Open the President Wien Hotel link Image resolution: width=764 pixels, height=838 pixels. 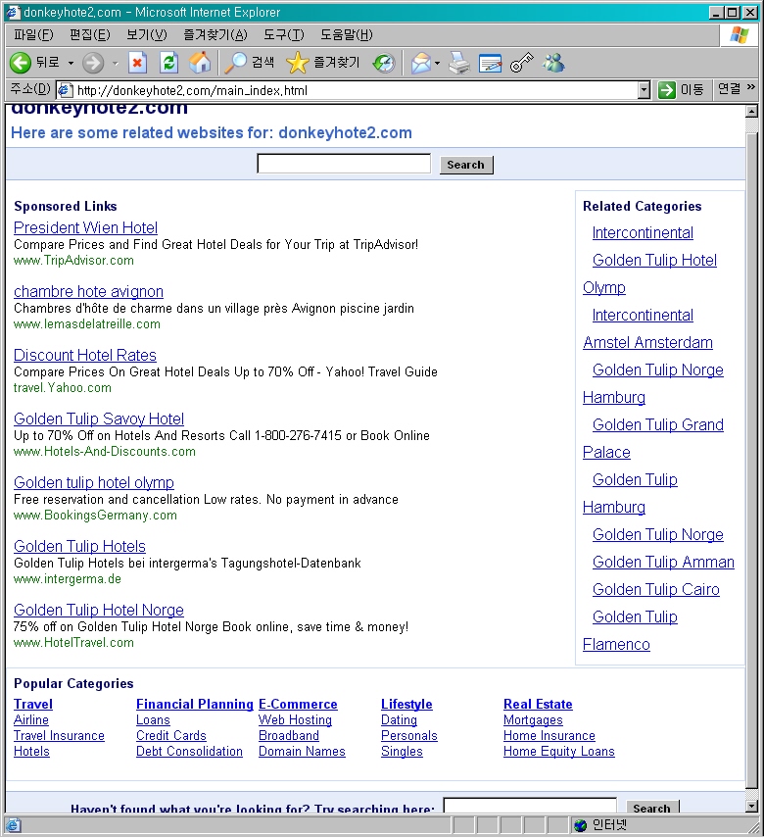(x=85, y=227)
